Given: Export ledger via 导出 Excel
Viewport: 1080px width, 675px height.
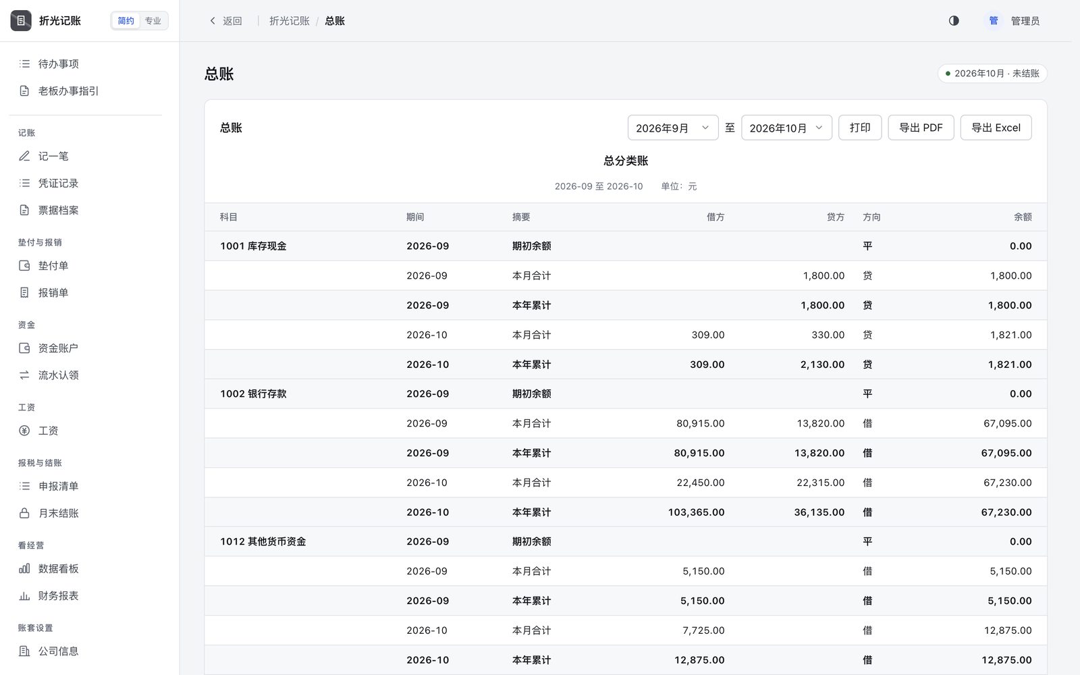Looking at the screenshot, I should point(996,128).
